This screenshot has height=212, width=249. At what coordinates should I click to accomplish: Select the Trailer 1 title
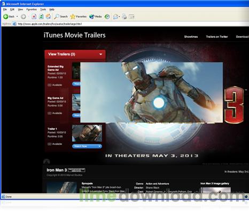[x=52, y=129]
